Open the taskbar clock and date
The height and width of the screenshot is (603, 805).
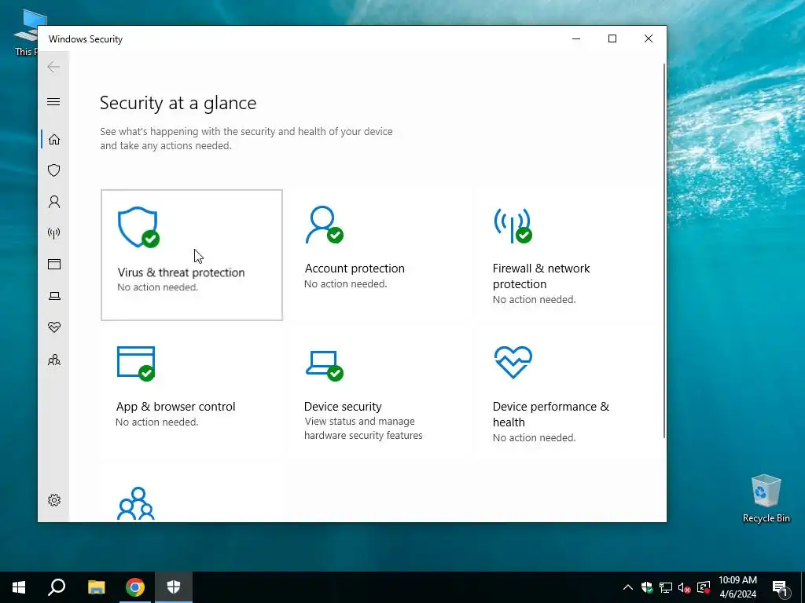737,587
